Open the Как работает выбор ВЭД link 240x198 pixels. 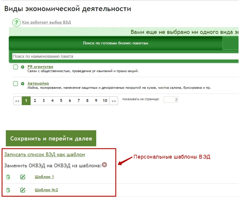[46, 22]
